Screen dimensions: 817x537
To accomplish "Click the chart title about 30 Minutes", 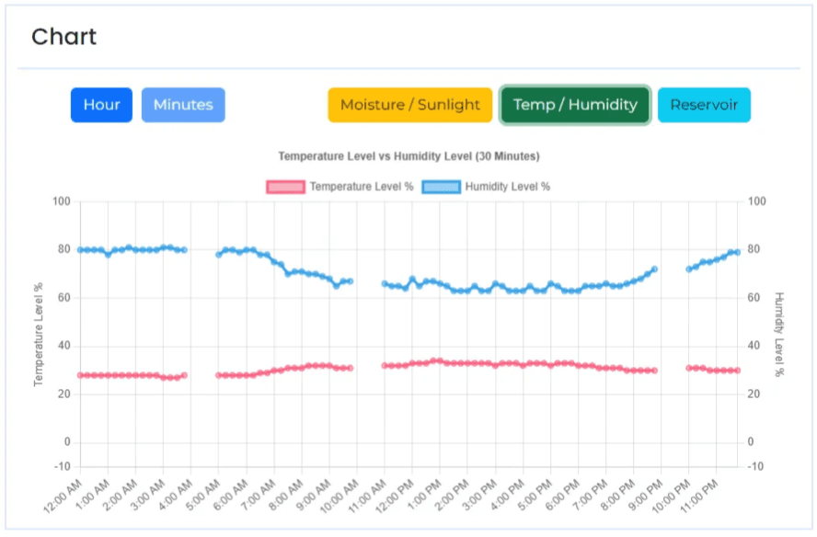I will point(408,156).
